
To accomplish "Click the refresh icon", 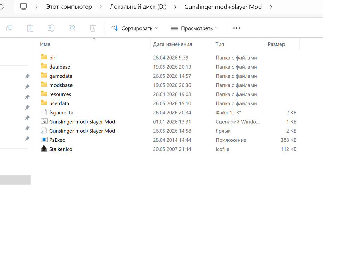I will pos(2,7).
